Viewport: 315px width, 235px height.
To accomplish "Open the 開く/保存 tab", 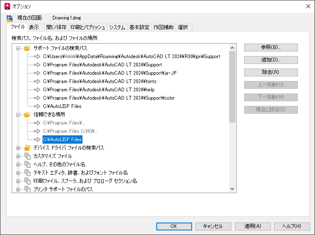I will 56,27.
